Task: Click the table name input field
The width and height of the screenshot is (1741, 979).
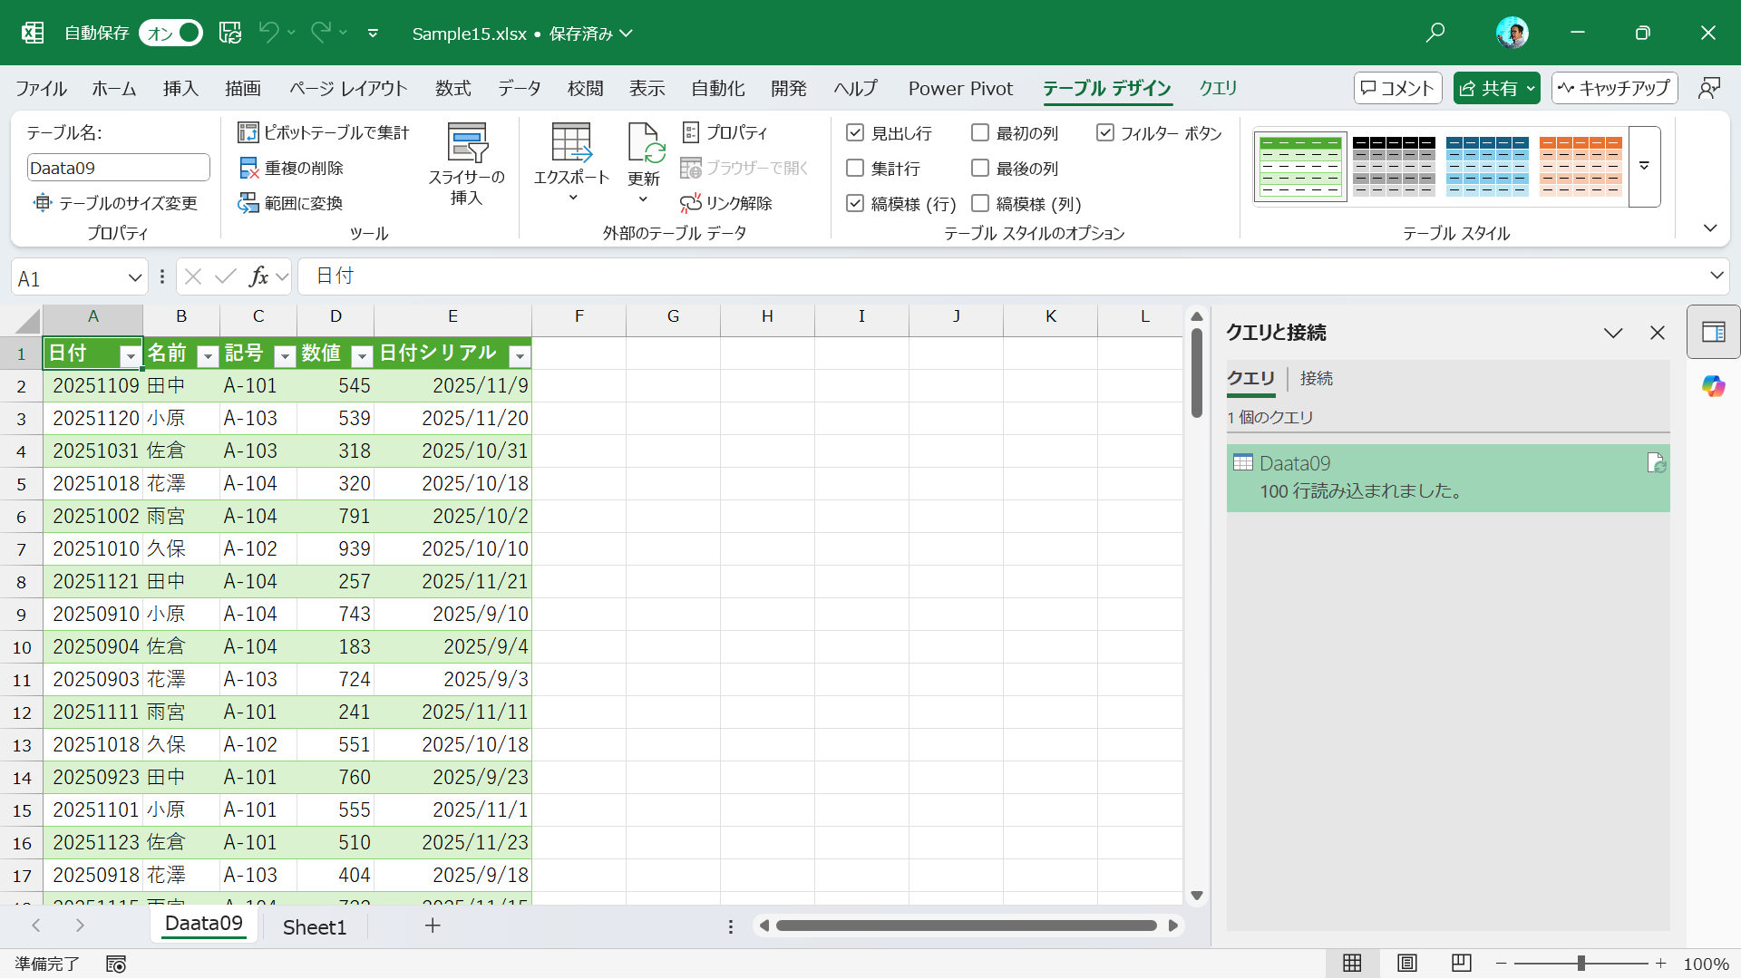Action: pos(118,168)
